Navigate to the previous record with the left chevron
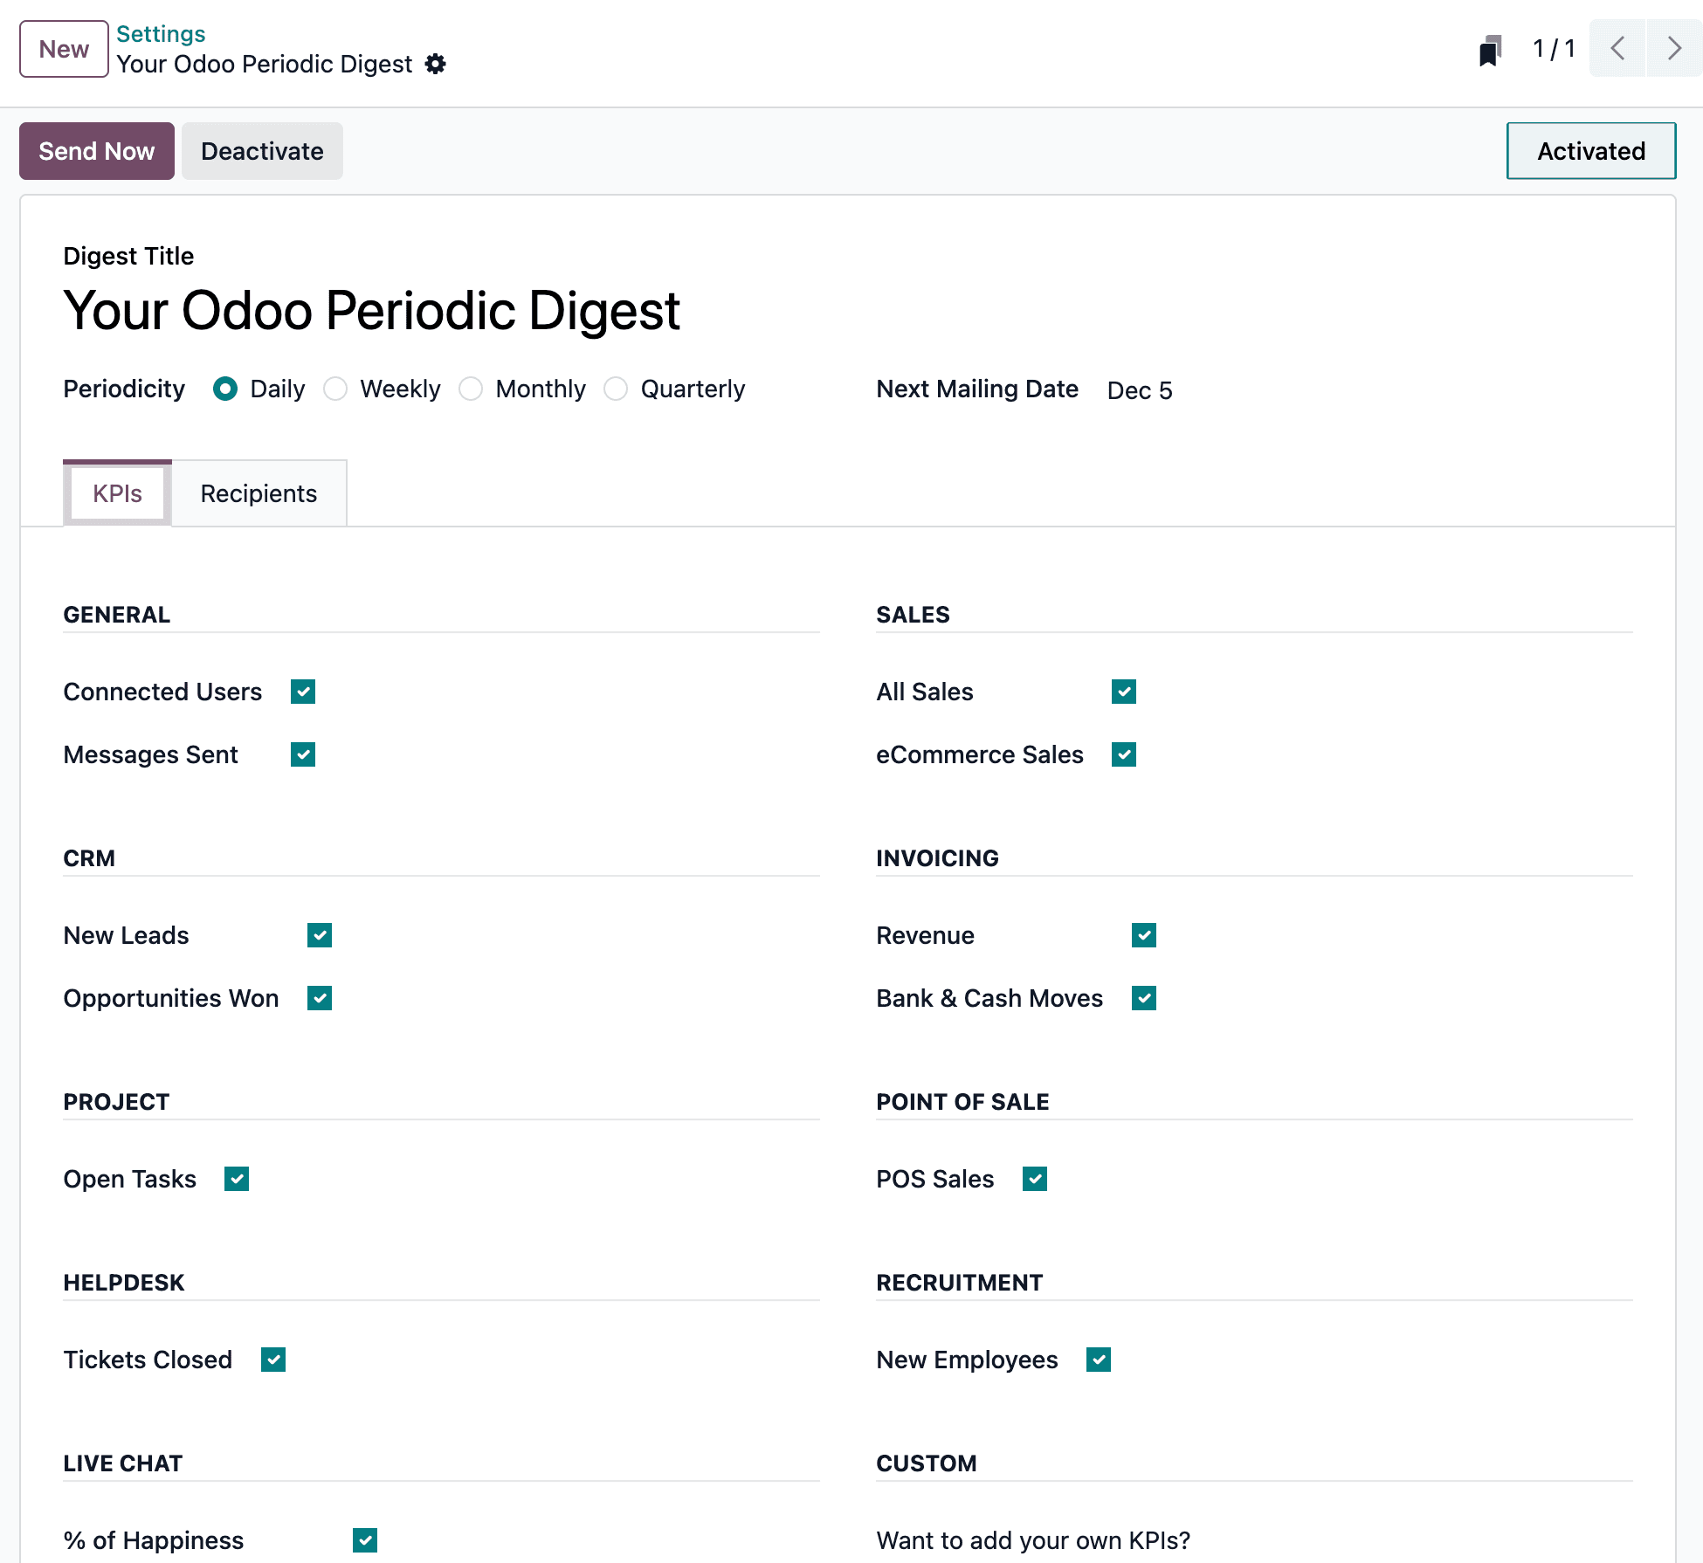Screen dimensions: 1703x1563 (x=1617, y=48)
